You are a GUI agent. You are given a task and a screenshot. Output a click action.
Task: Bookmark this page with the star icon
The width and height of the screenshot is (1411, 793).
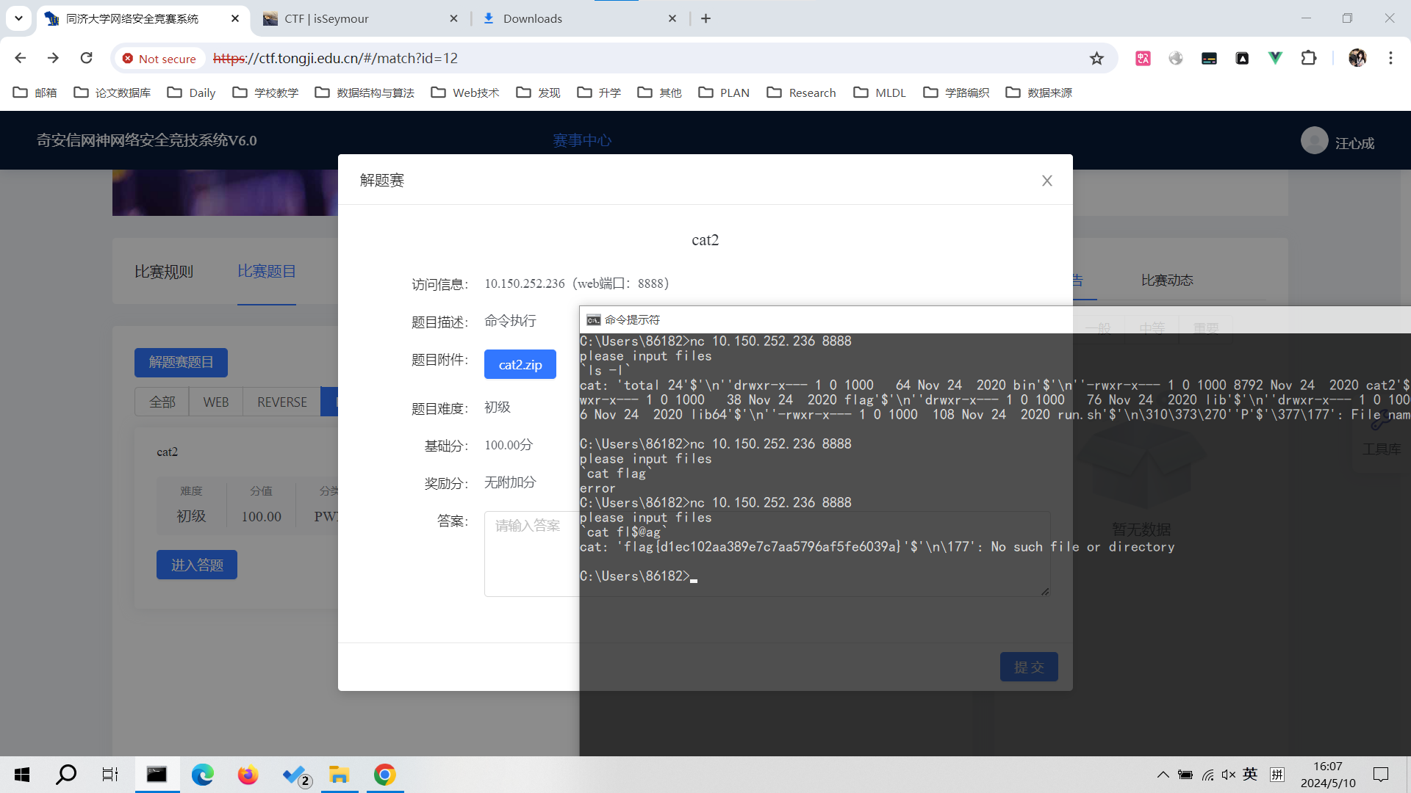[x=1096, y=58]
